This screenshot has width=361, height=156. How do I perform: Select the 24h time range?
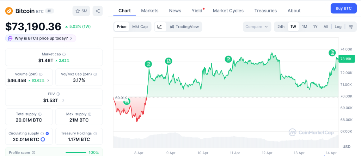pos(281,27)
